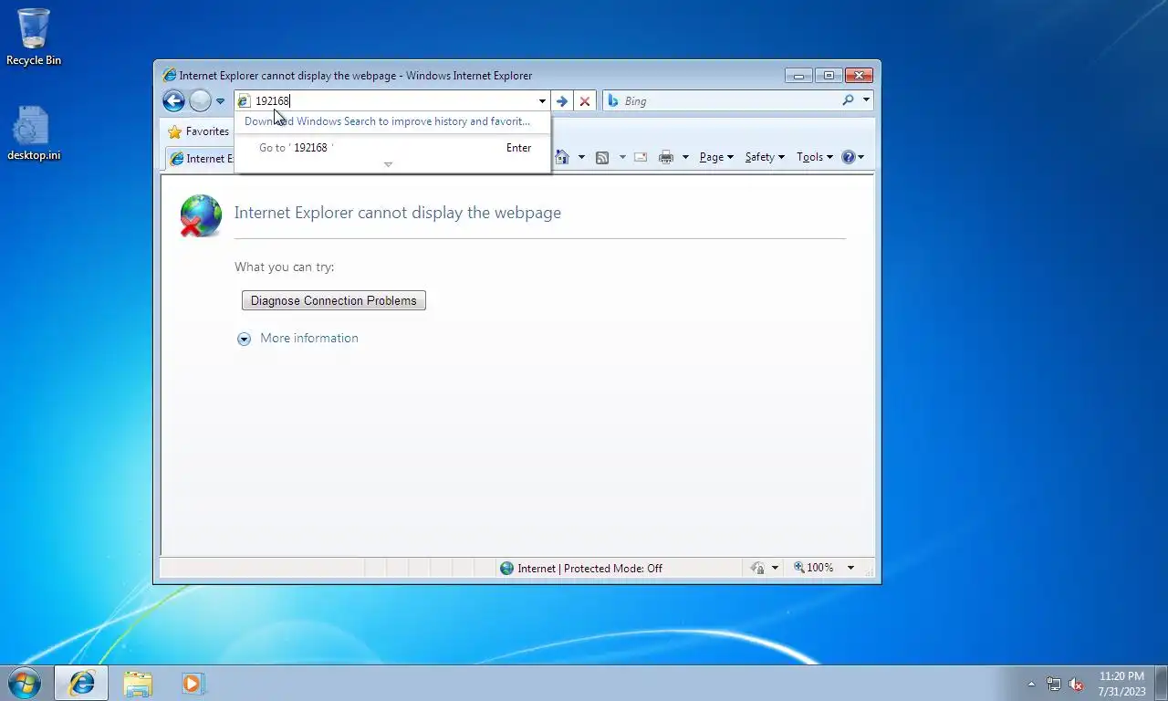This screenshot has height=701, width=1168.
Task: Click Internet Explorer taskbar icon
Action: coord(81,683)
